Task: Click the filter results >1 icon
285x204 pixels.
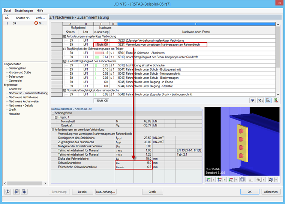Action: pos(260,100)
